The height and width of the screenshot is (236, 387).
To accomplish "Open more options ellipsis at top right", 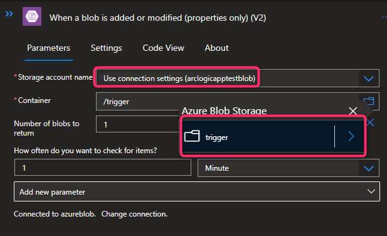I will pyautogui.click(x=384, y=18).
